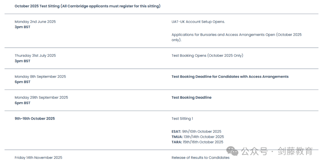
Task: Click the WeChat logo watermark icon
Action: coord(232,151)
